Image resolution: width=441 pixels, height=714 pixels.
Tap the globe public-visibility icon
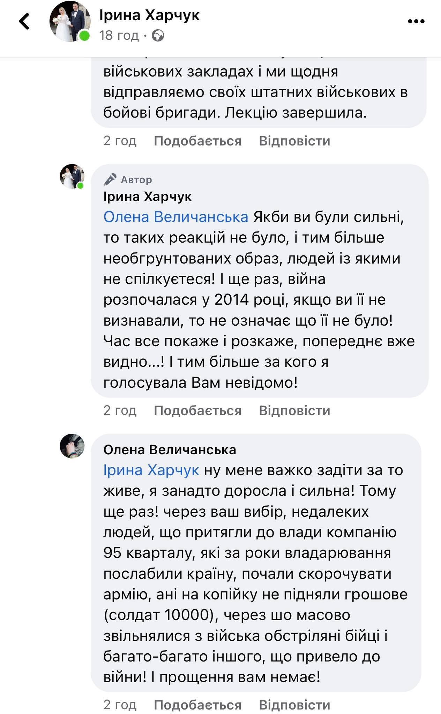(158, 36)
